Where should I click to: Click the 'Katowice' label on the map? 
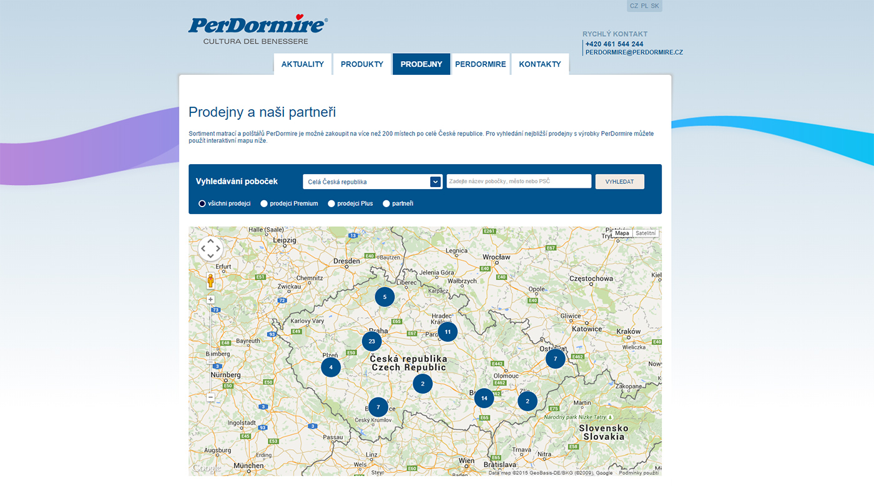(587, 329)
